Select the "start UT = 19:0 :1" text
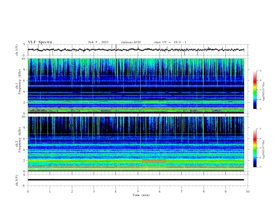This screenshot has height=215, width=279. point(170,42)
